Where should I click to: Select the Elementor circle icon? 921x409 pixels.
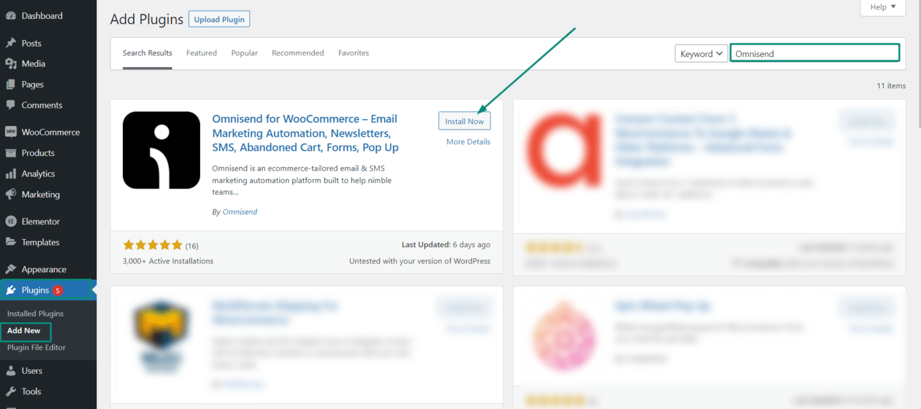[11, 222]
